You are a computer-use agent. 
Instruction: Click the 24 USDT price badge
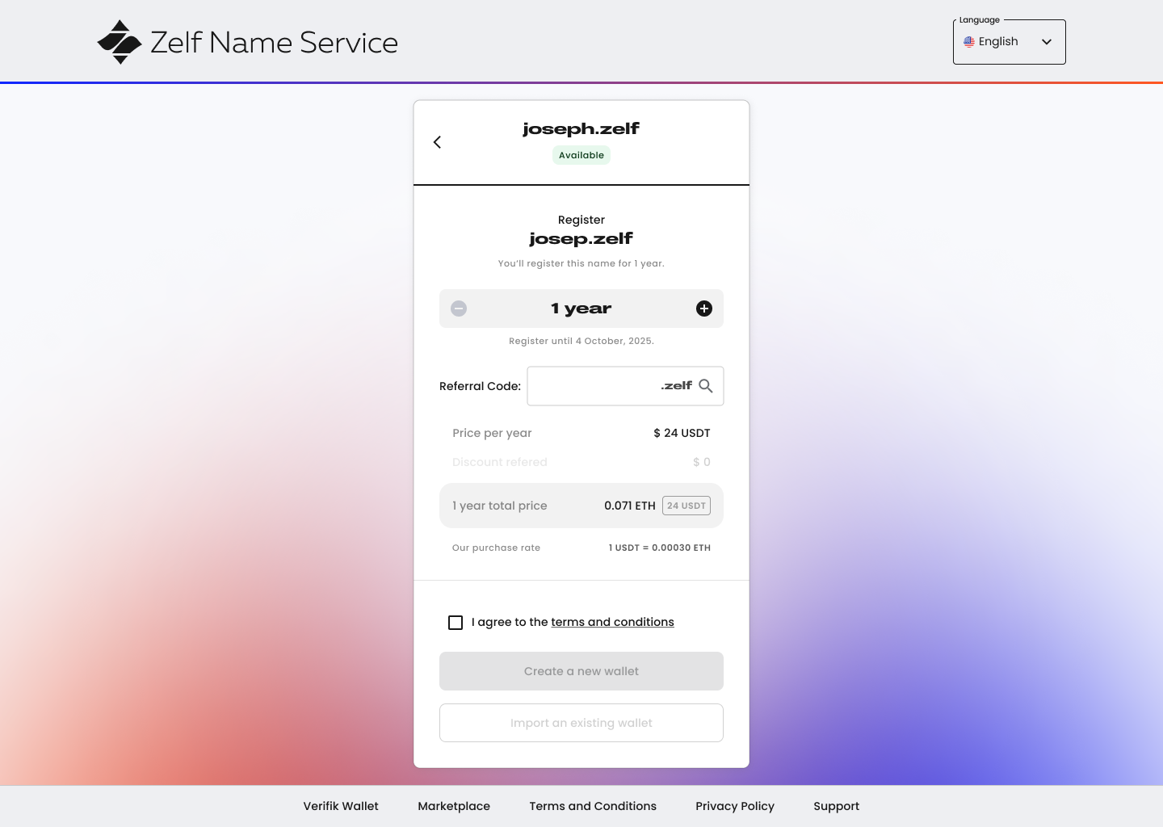tap(686, 506)
